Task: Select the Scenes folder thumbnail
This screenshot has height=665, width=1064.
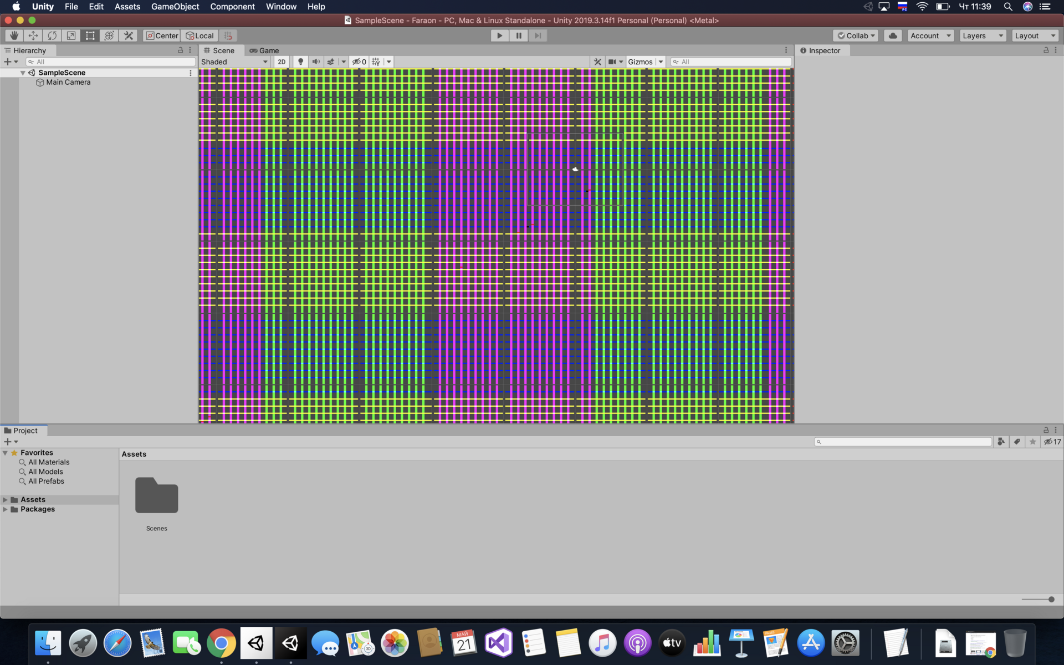Action: tap(157, 495)
